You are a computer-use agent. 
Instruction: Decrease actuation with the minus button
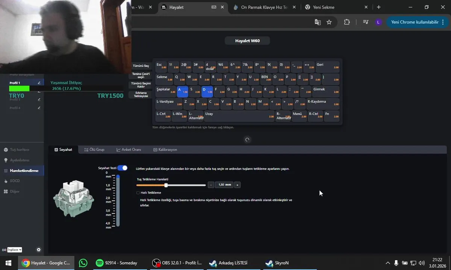[211, 185]
